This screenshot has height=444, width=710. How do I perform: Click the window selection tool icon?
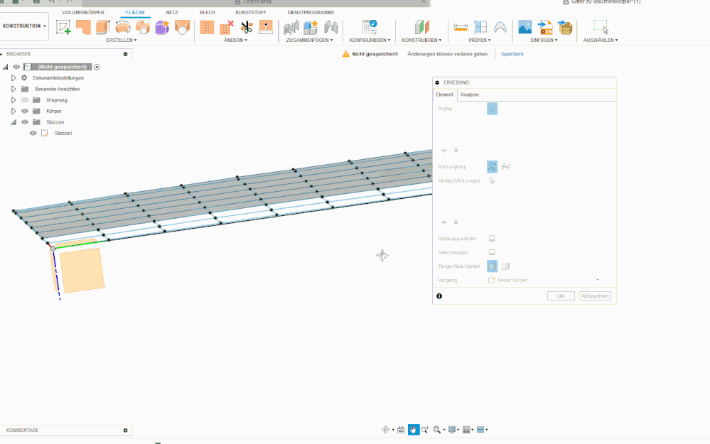click(x=601, y=27)
